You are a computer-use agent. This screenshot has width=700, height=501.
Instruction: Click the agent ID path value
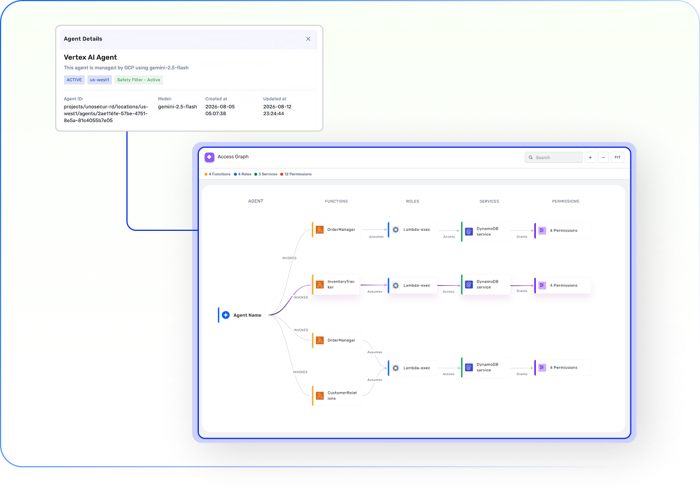[106, 113]
